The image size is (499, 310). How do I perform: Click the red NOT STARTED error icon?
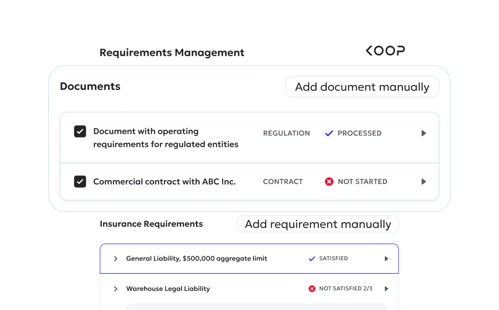[329, 182]
